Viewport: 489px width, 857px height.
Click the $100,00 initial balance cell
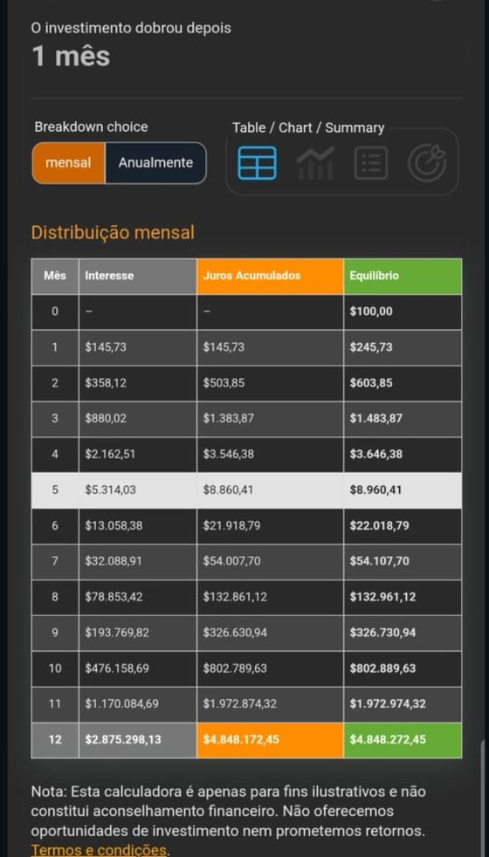403,312
